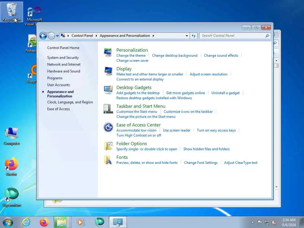Click the muted volume tray icon
The width and height of the screenshot is (304, 228).
[274, 222]
